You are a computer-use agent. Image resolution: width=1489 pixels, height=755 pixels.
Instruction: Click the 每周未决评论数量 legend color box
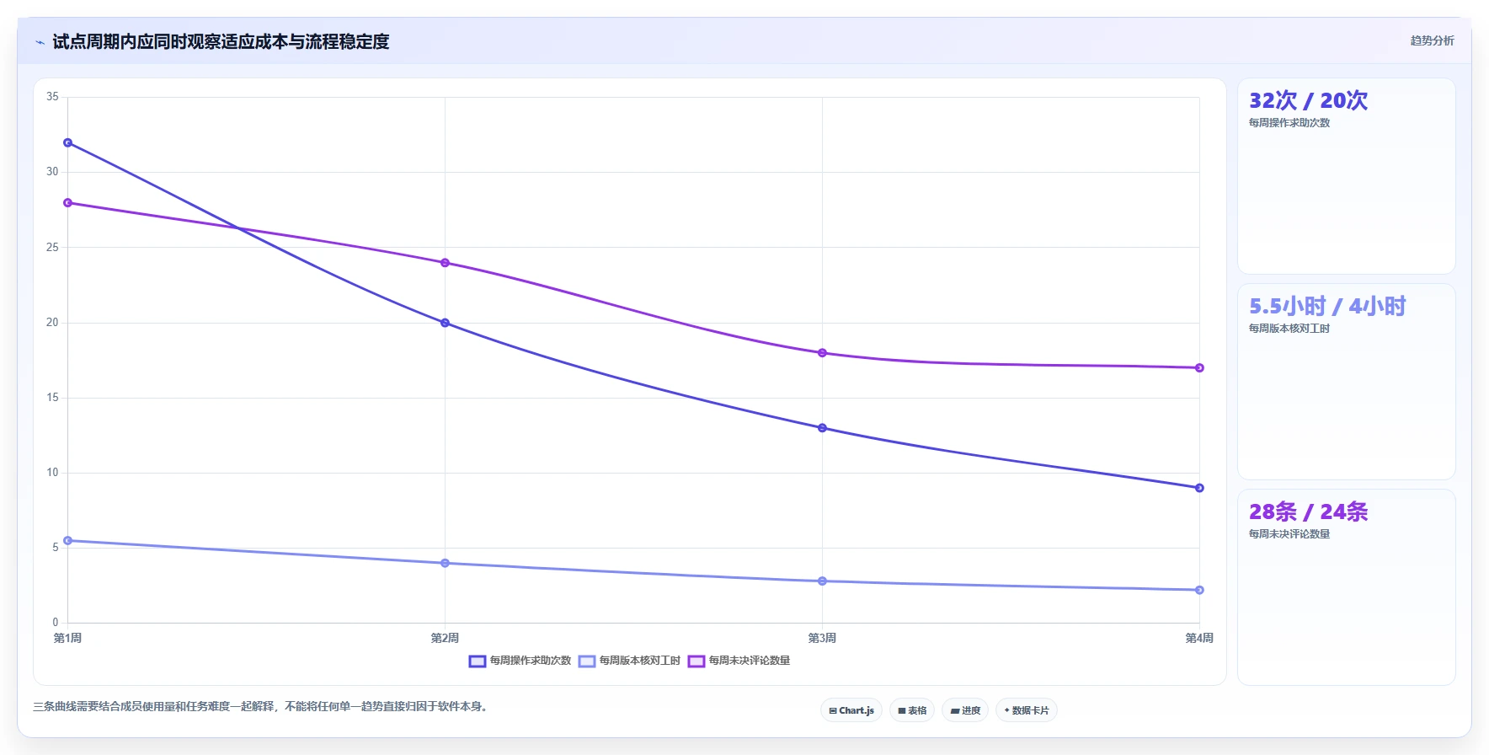696,661
